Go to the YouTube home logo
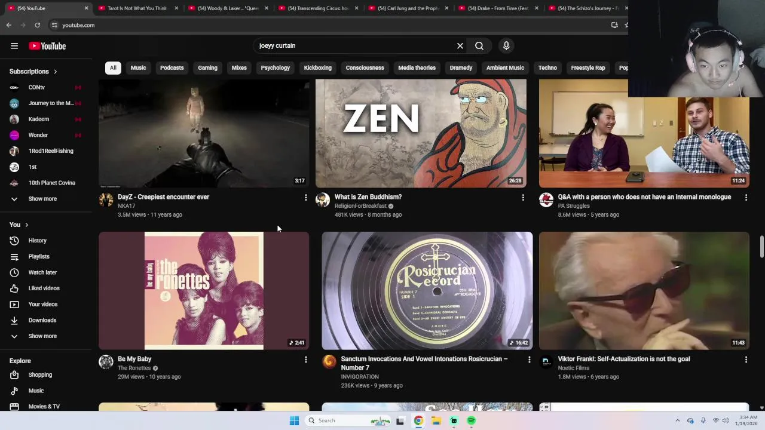This screenshot has width=765, height=430. tap(47, 46)
